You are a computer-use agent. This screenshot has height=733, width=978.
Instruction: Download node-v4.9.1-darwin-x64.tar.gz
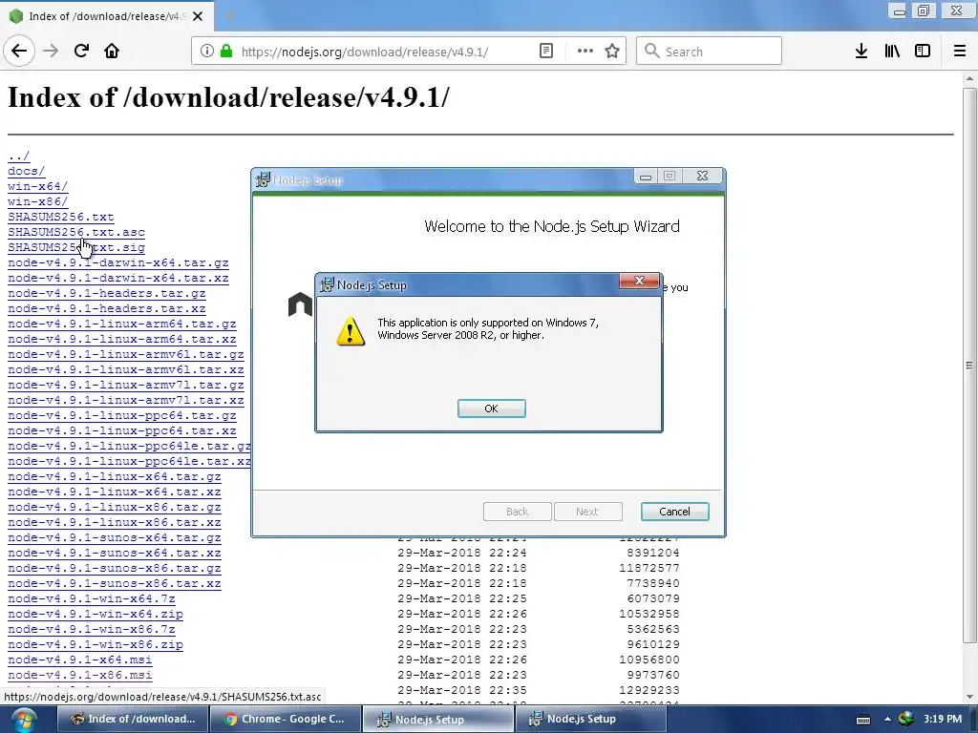click(x=117, y=263)
